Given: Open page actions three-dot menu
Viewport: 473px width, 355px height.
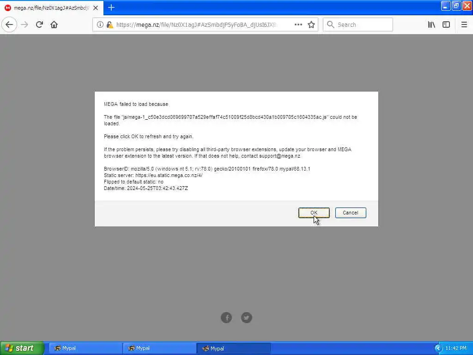Looking at the screenshot, I should click(x=298, y=25).
